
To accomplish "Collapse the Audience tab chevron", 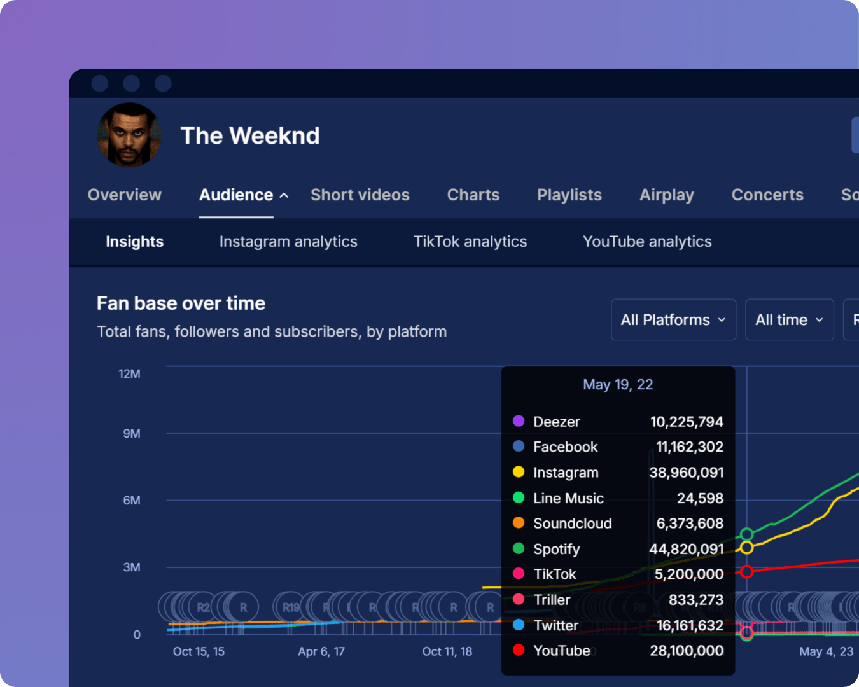I will point(284,195).
